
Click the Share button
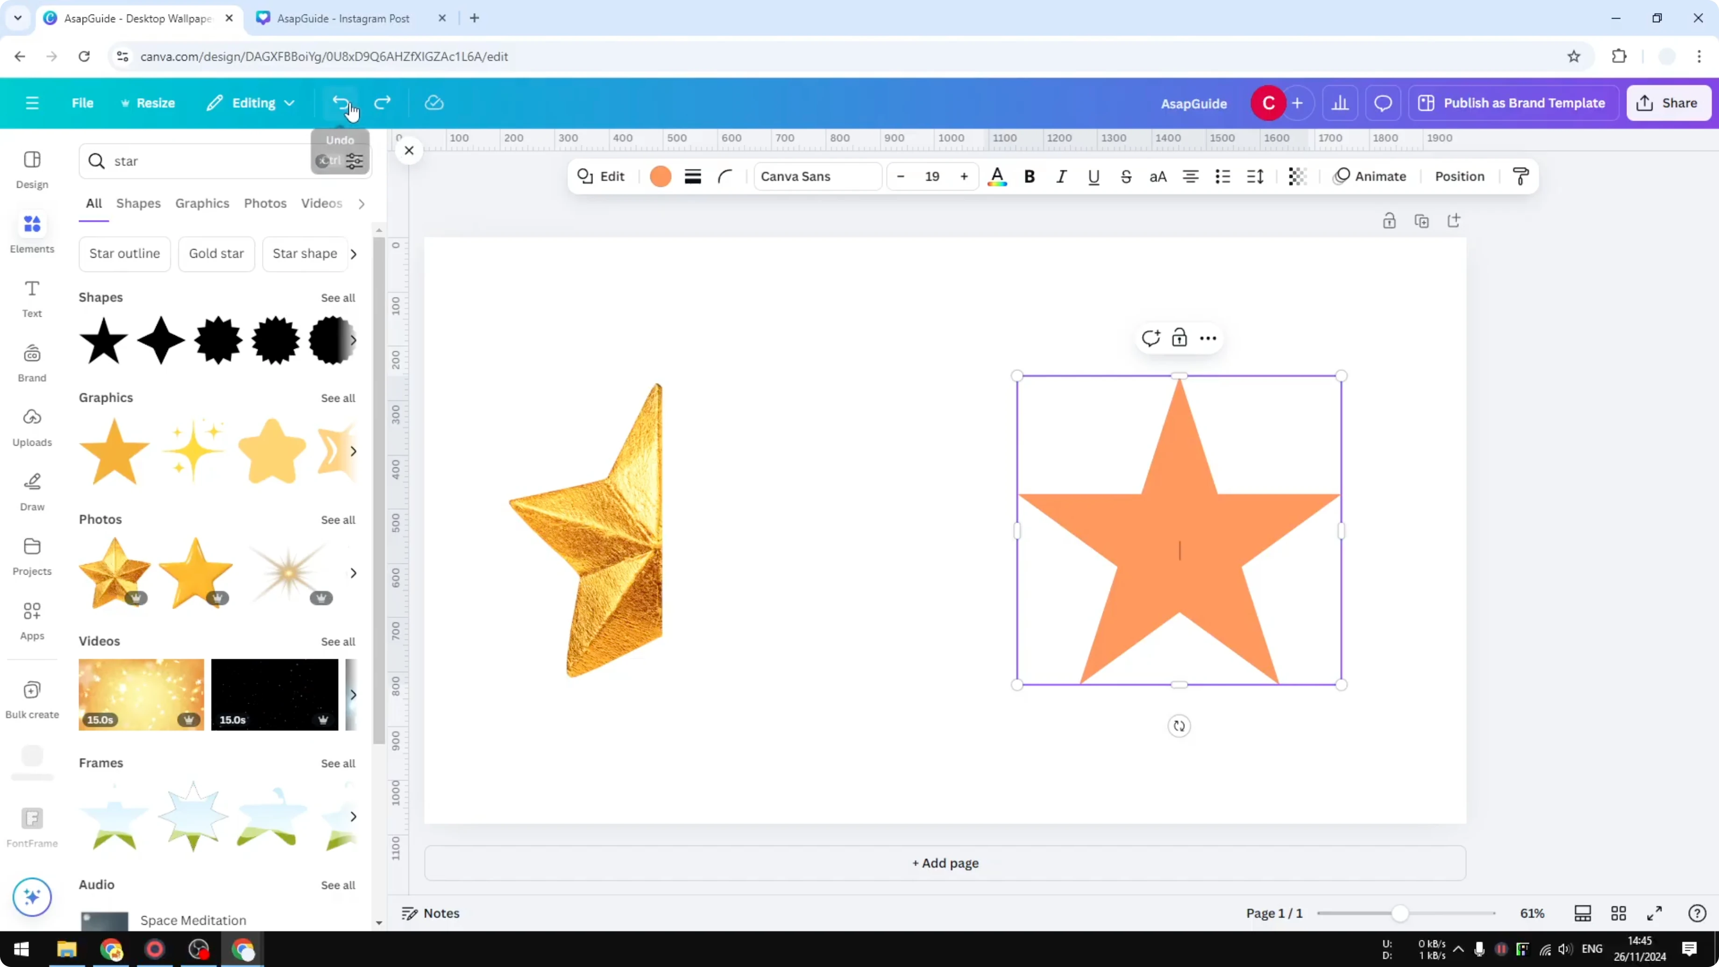tap(1669, 103)
